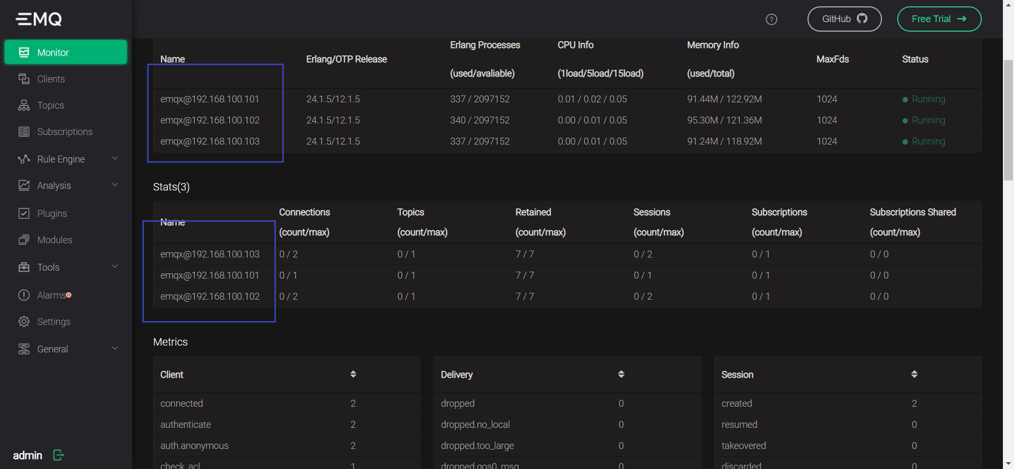Click the page vertical scrollbar thumb
The height and width of the screenshot is (469, 1014).
coord(1008,120)
